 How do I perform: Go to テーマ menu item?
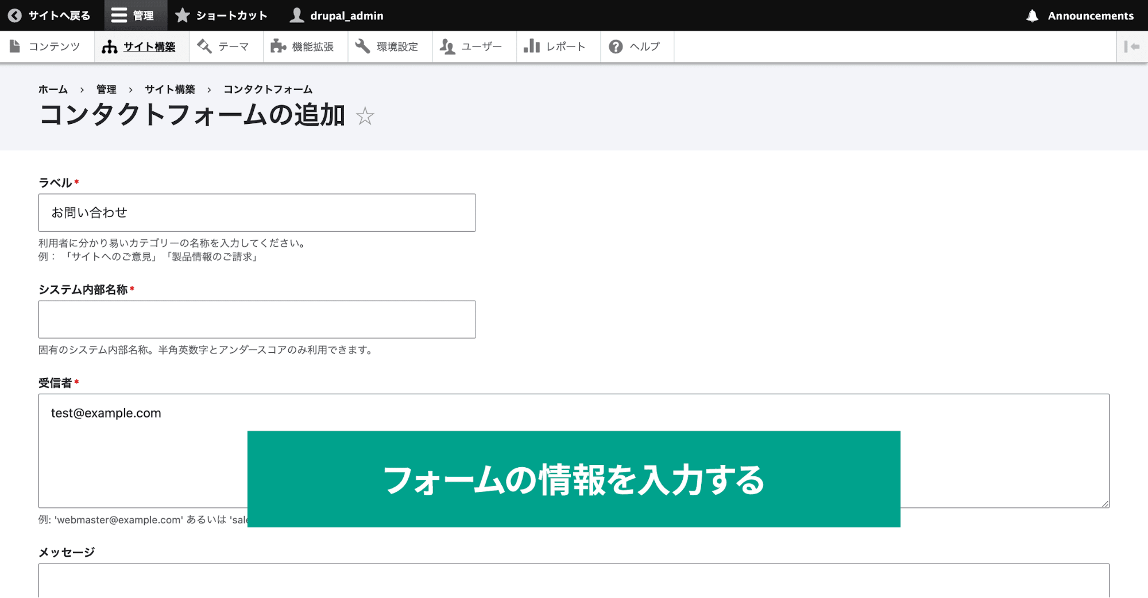tap(226, 46)
